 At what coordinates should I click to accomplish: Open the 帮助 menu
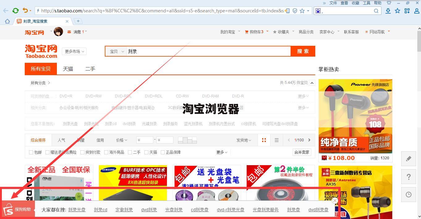tap(378, 3)
